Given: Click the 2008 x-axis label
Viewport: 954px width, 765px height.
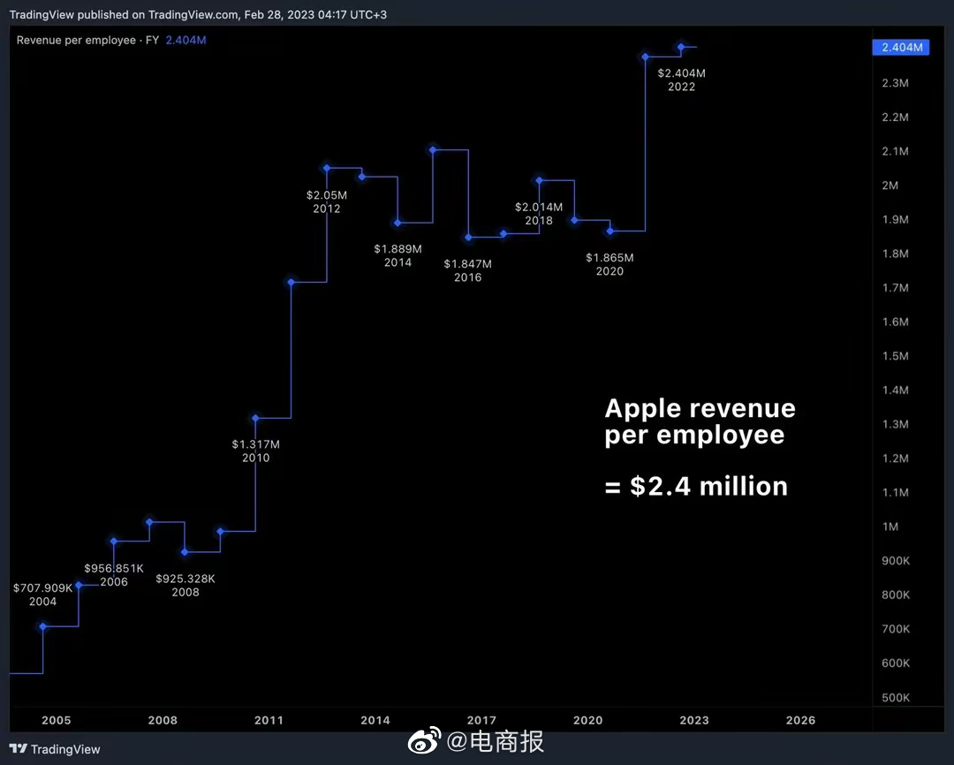Looking at the screenshot, I should 163,720.
